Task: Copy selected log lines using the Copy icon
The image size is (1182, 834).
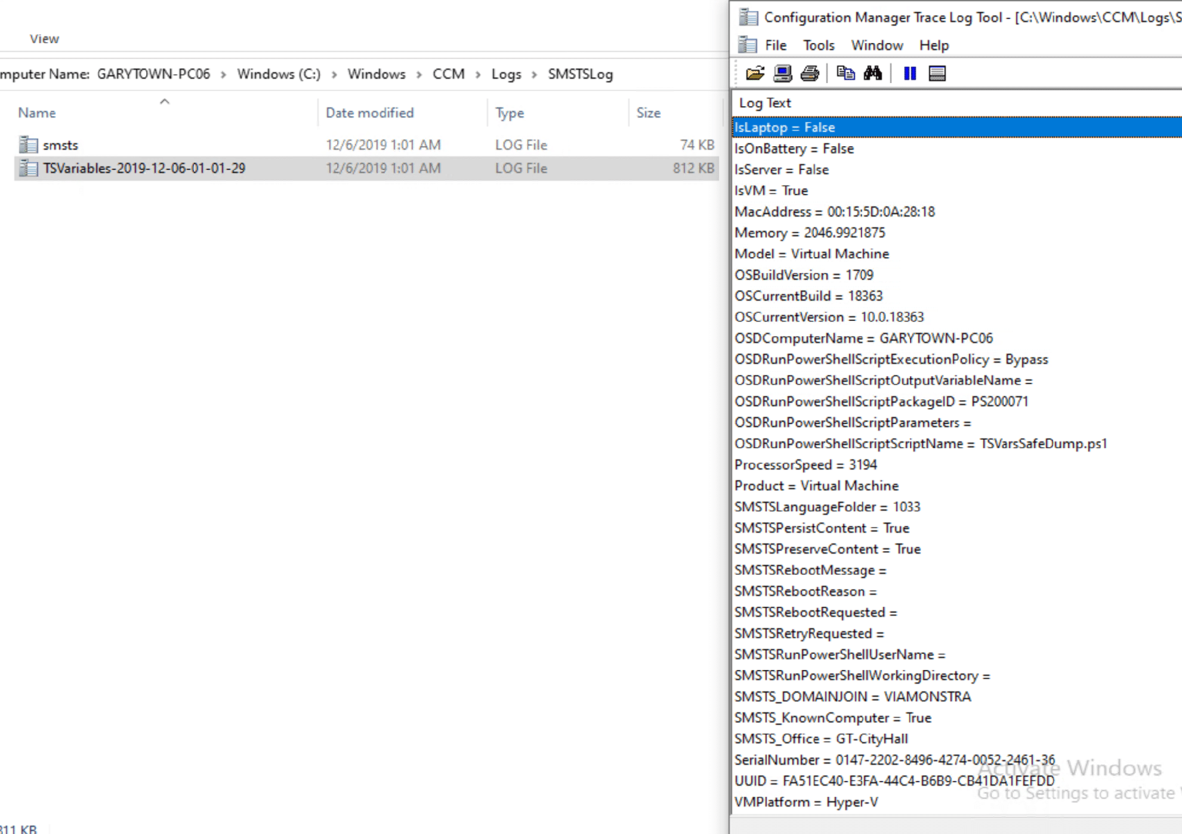Action: click(846, 73)
